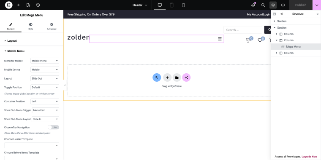Open the Mobile Device dropdown
321x160 pixels.
click(45, 69)
